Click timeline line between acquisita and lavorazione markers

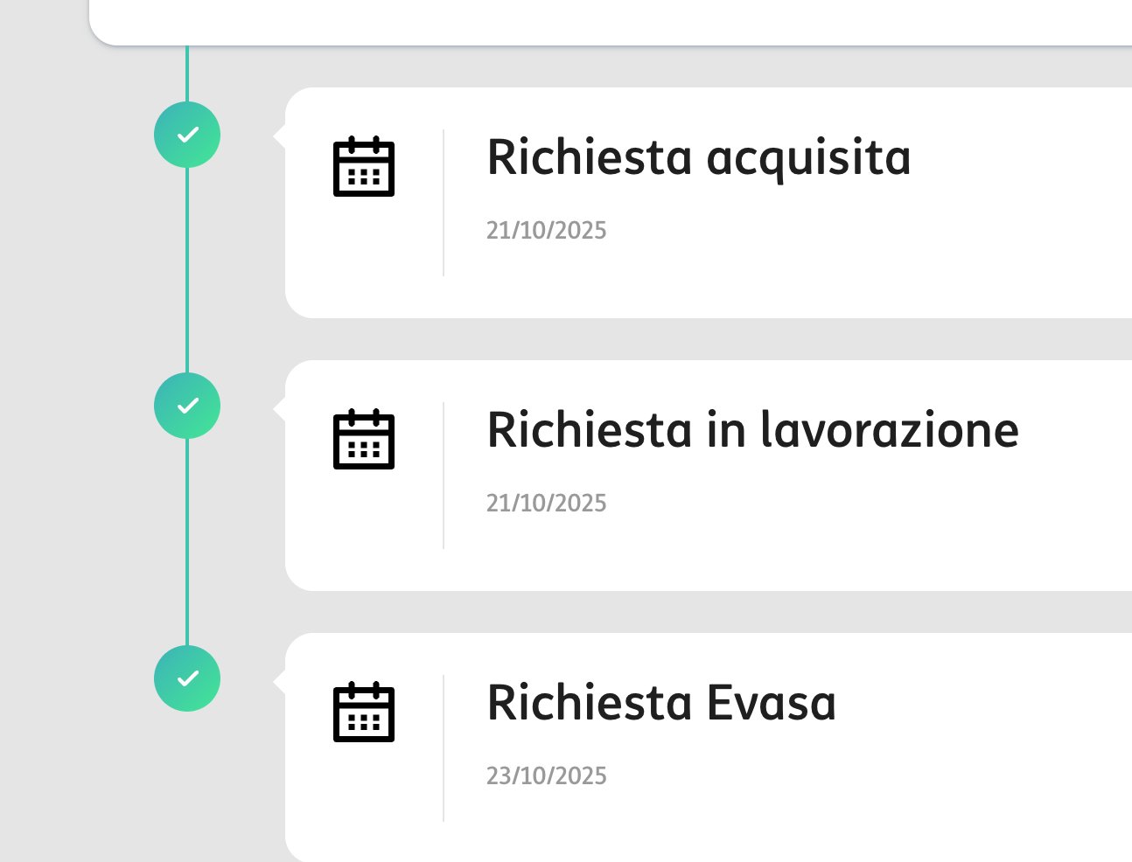187,269
